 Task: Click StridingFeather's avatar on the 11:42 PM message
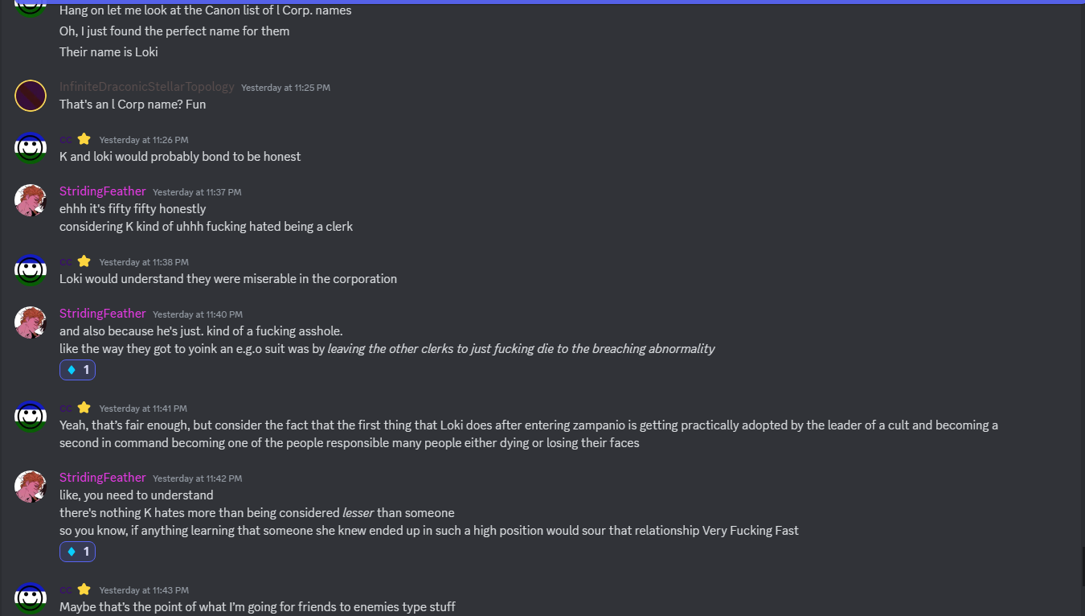pyautogui.click(x=31, y=487)
